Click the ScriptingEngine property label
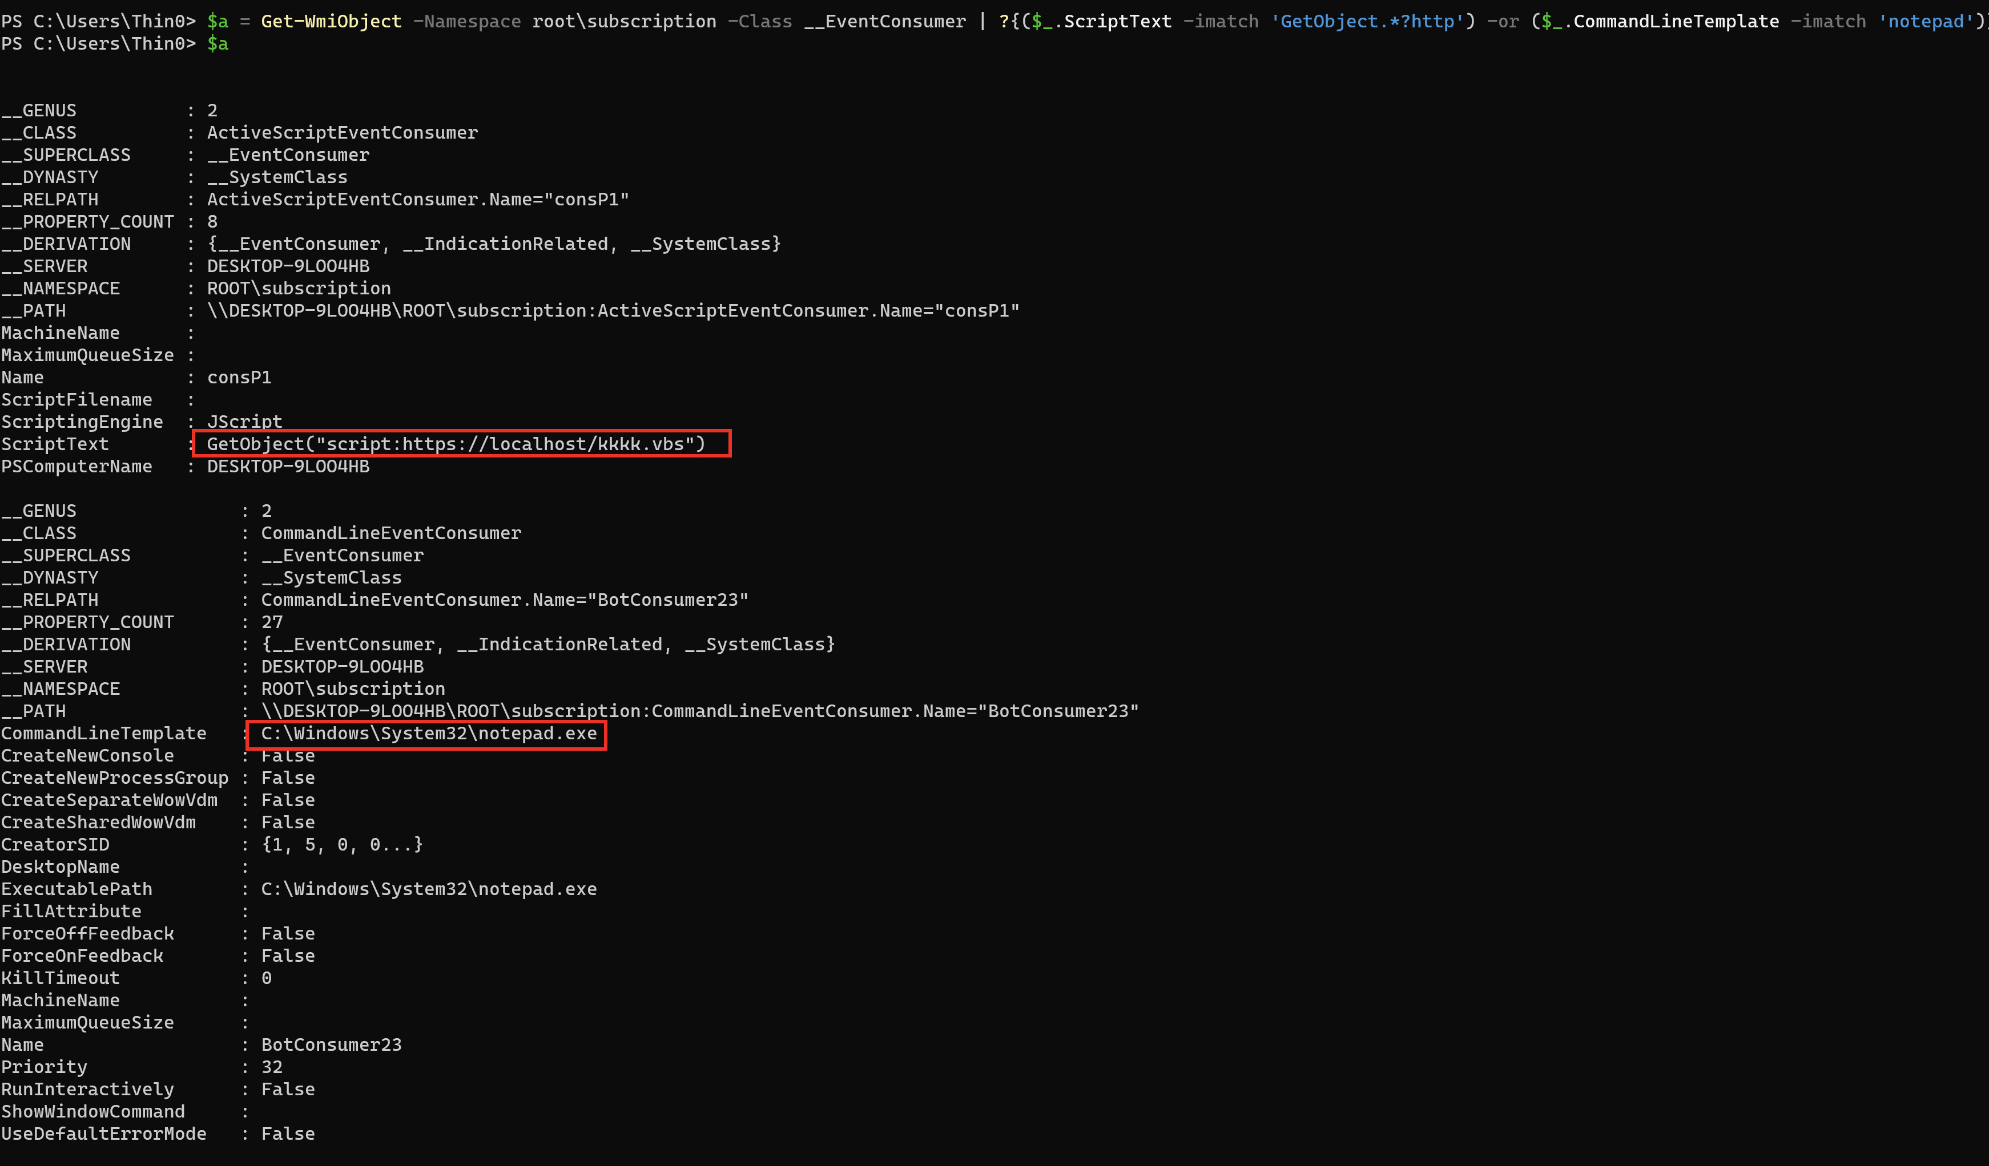1989x1166 pixels. (x=82, y=422)
